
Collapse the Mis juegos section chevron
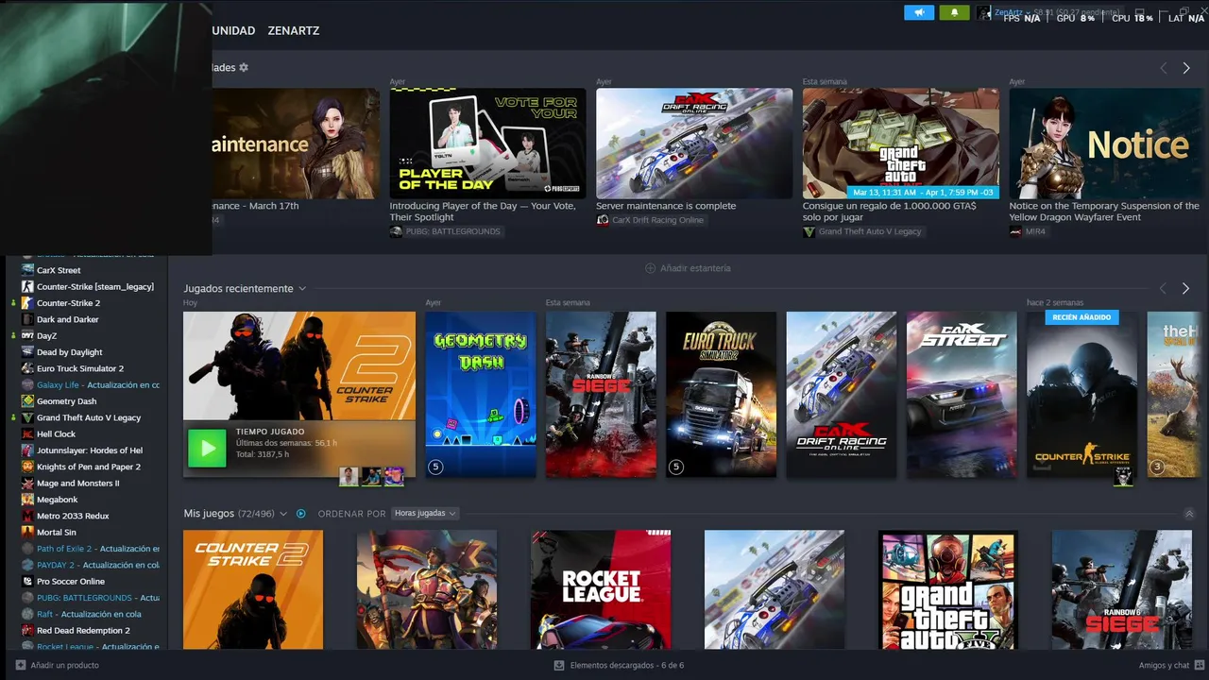[x=1189, y=514]
